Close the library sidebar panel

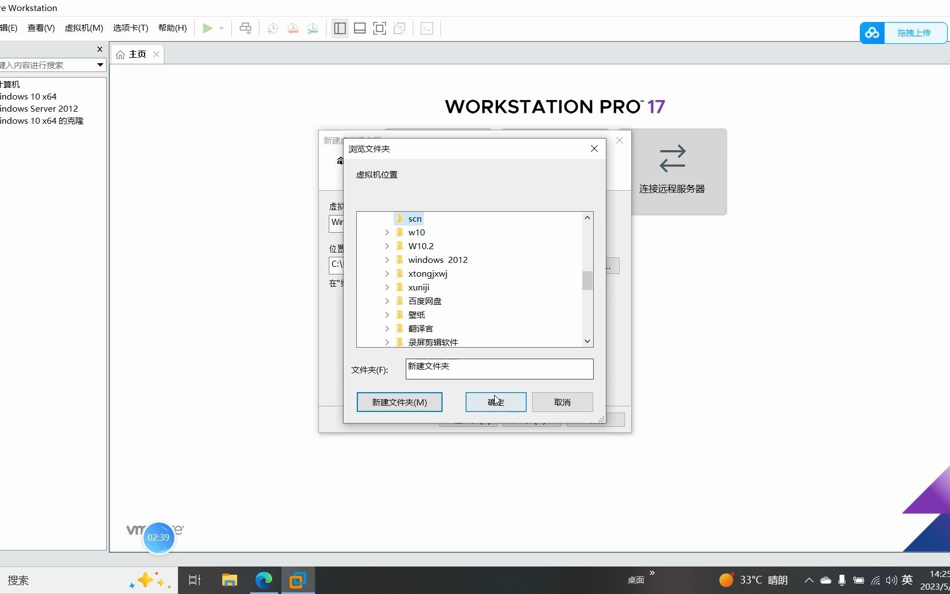[100, 50]
